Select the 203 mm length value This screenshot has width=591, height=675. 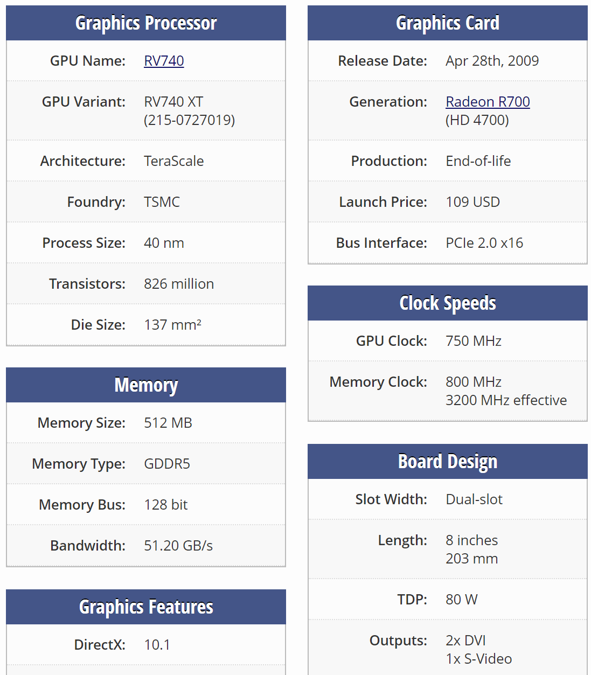pos(472,559)
